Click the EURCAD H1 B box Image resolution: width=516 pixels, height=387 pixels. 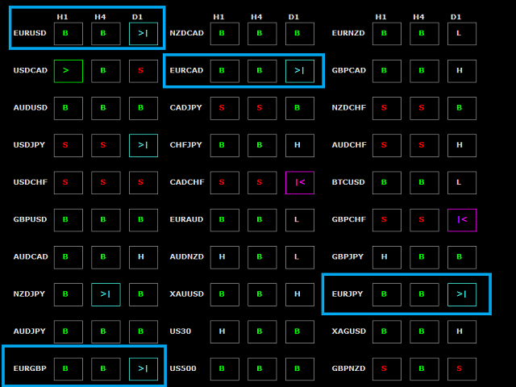pyautogui.click(x=225, y=71)
